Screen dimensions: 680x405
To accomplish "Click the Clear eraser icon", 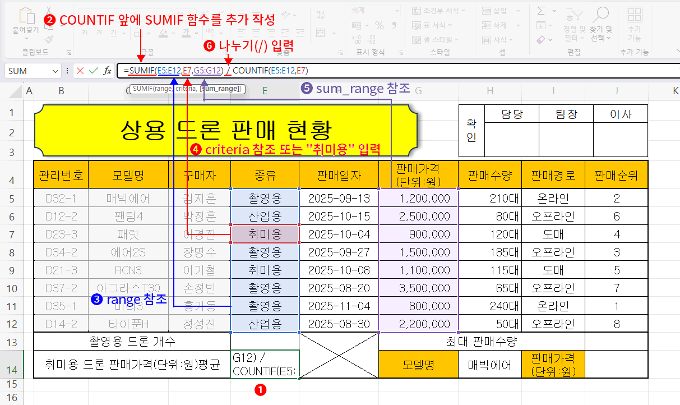I will pos(541,40).
